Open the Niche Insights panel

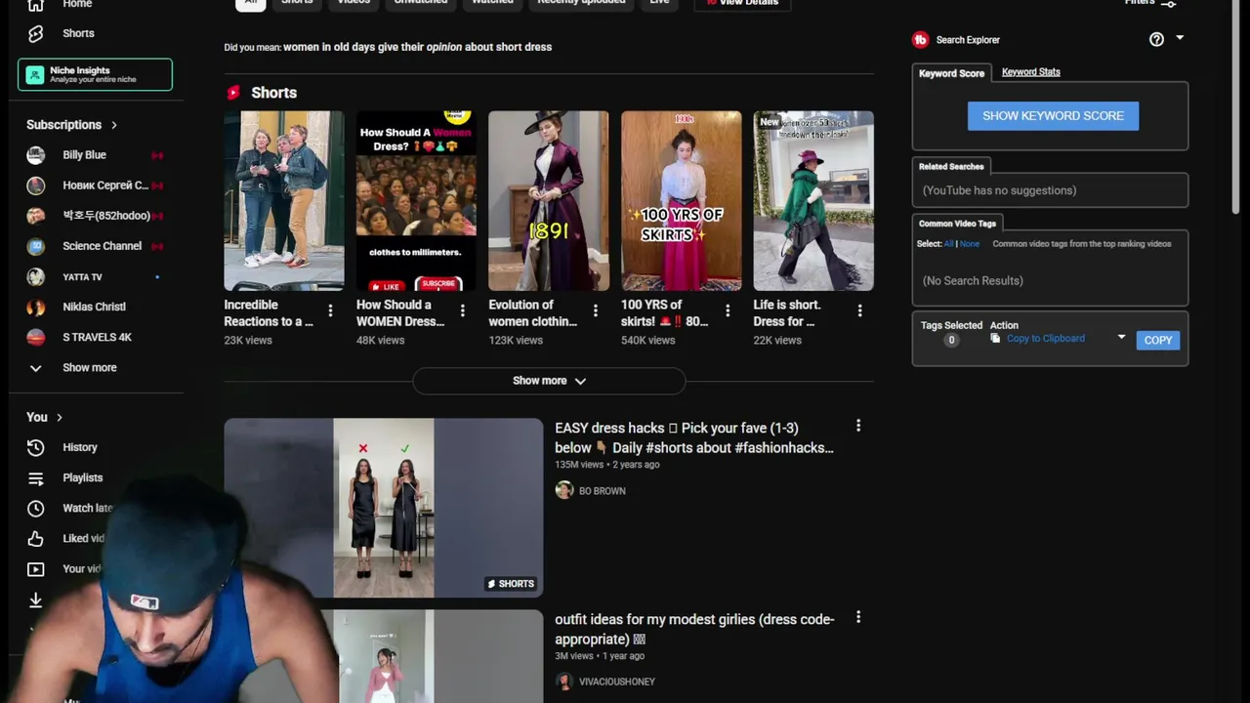click(95, 74)
